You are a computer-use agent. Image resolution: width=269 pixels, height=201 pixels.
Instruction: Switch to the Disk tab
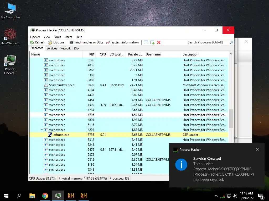[x=77, y=48]
